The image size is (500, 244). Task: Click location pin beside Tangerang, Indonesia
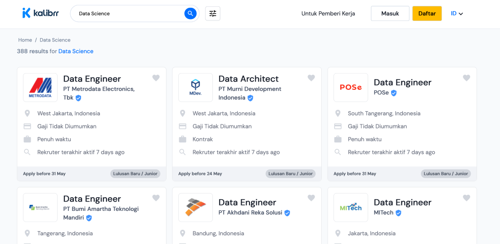pyautogui.click(x=27, y=233)
